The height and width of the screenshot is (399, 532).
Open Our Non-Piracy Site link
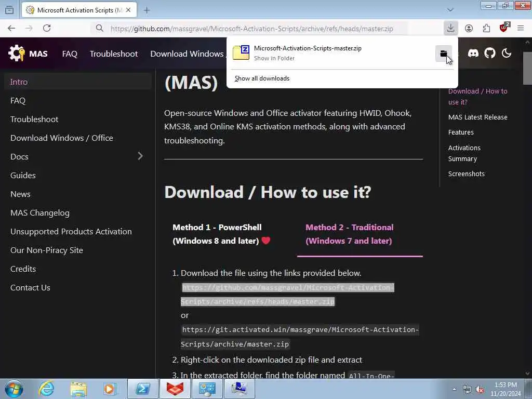pyautogui.click(x=46, y=250)
